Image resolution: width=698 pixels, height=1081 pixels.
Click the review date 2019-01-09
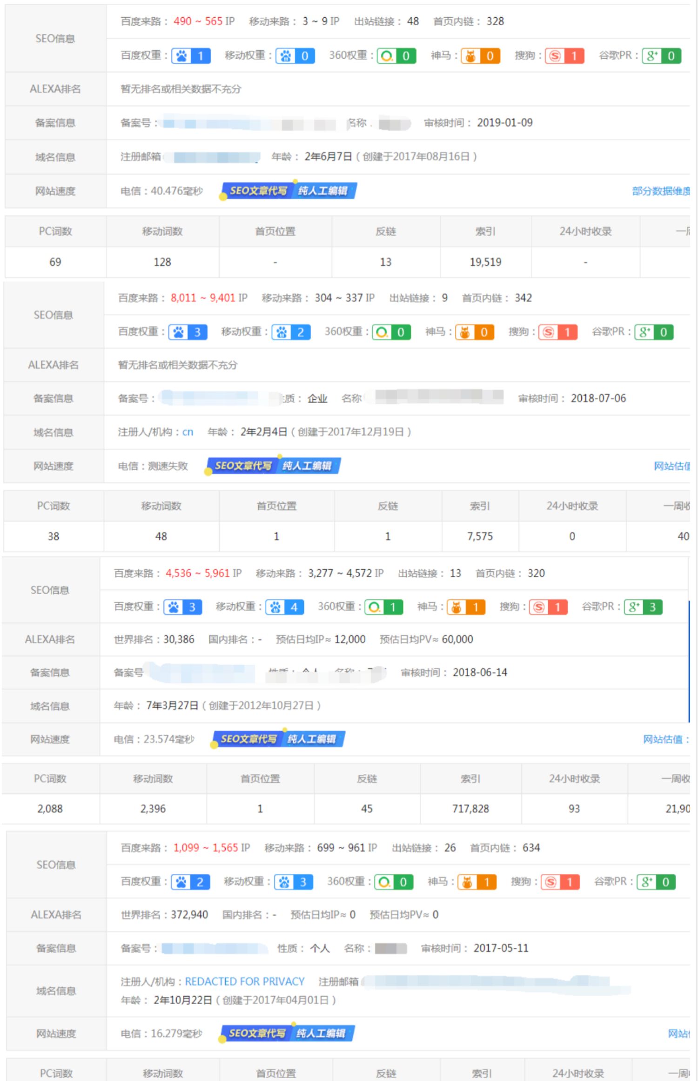[505, 122]
